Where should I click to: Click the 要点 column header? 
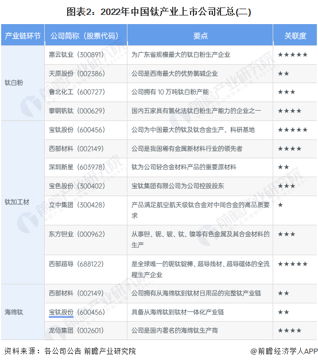coord(200,35)
